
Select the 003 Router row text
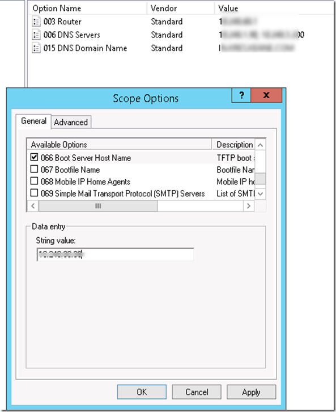click(x=62, y=22)
